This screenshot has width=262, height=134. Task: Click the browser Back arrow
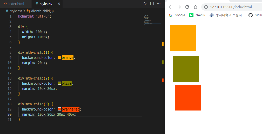point(171,7)
